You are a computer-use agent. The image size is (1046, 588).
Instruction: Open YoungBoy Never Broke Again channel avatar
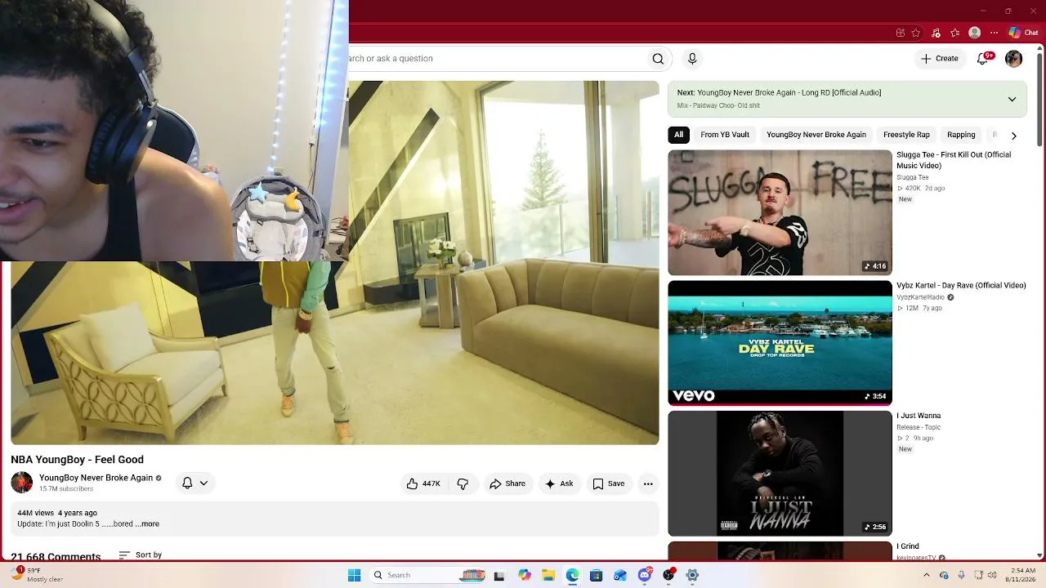[x=22, y=483]
